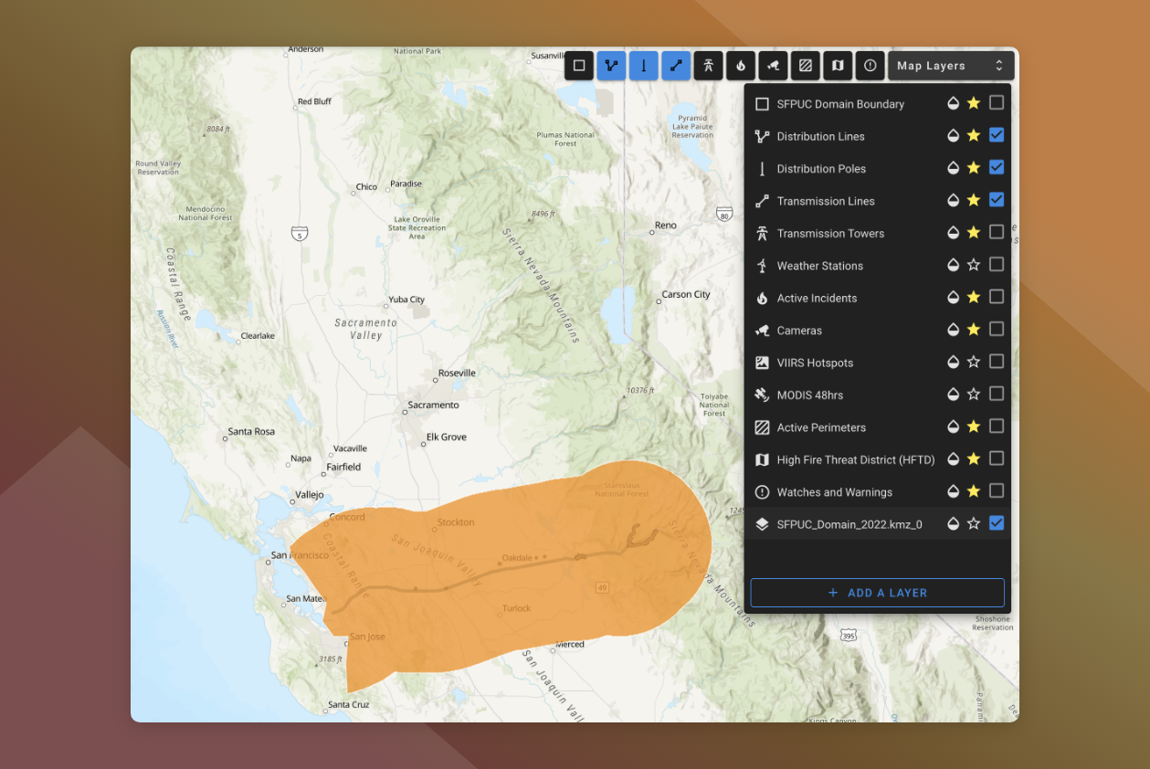
Task: Click the Active Incidents flame toolbar icon
Action: pyautogui.click(x=741, y=66)
